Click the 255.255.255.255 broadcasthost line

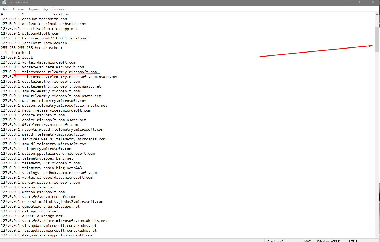pos(32,48)
